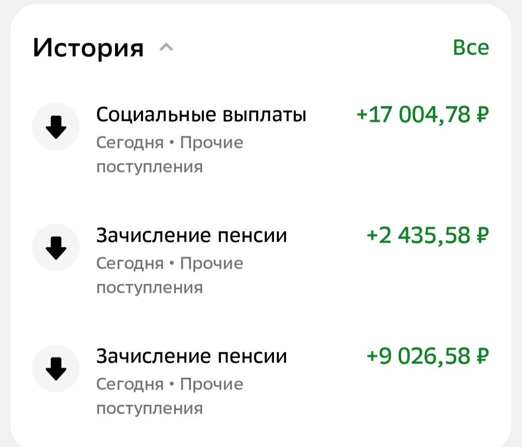The height and width of the screenshot is (447, 522).
Task: Click the История section heading
Action: [x=88, y=48]
